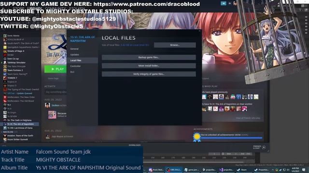Collapse the BACKLOG category
The width and height of the screenshot is (309, 173).
[2, 132]
